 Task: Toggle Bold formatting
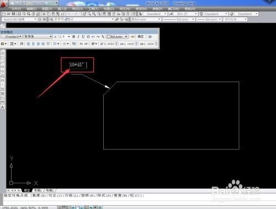[x=73, y=37]
